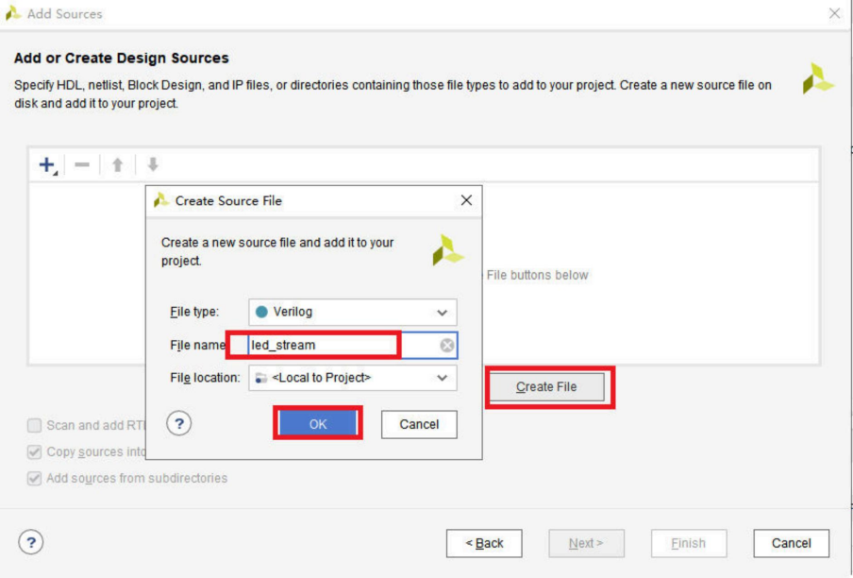Toggle Scan and add RTL checkbox
The width and height of the screenshot is (853, 578).
[35, 426]
